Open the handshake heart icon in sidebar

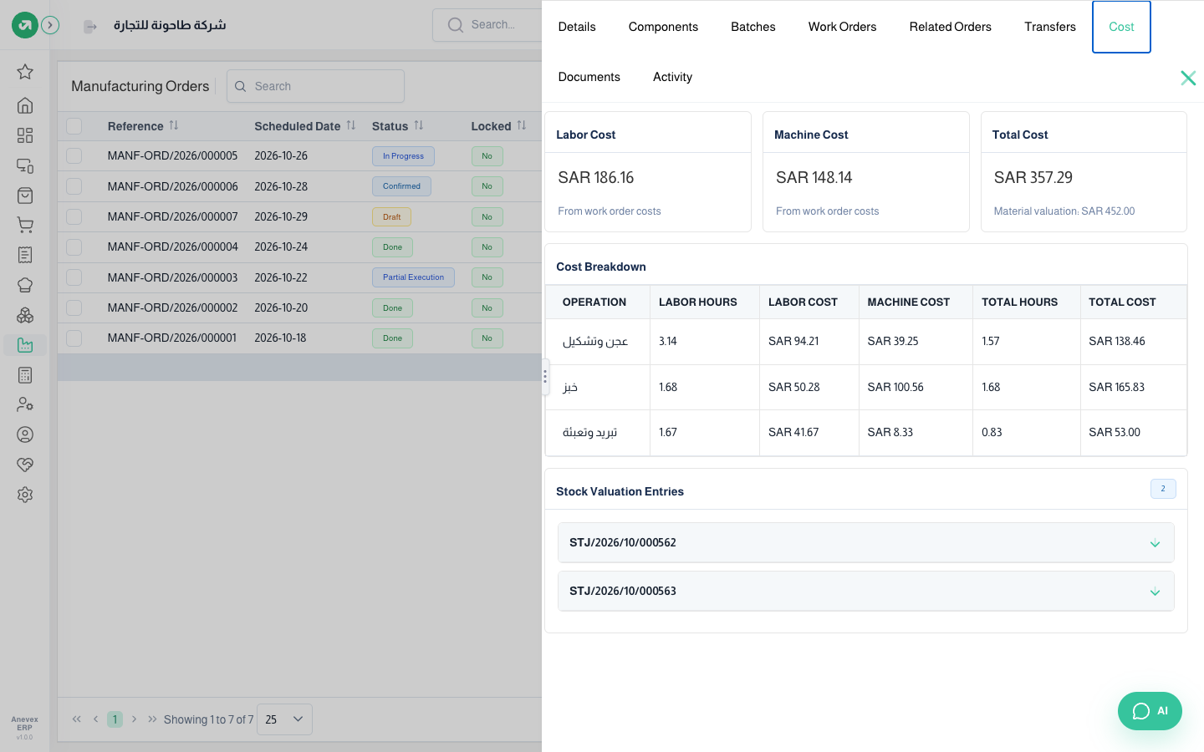(25, 465)
